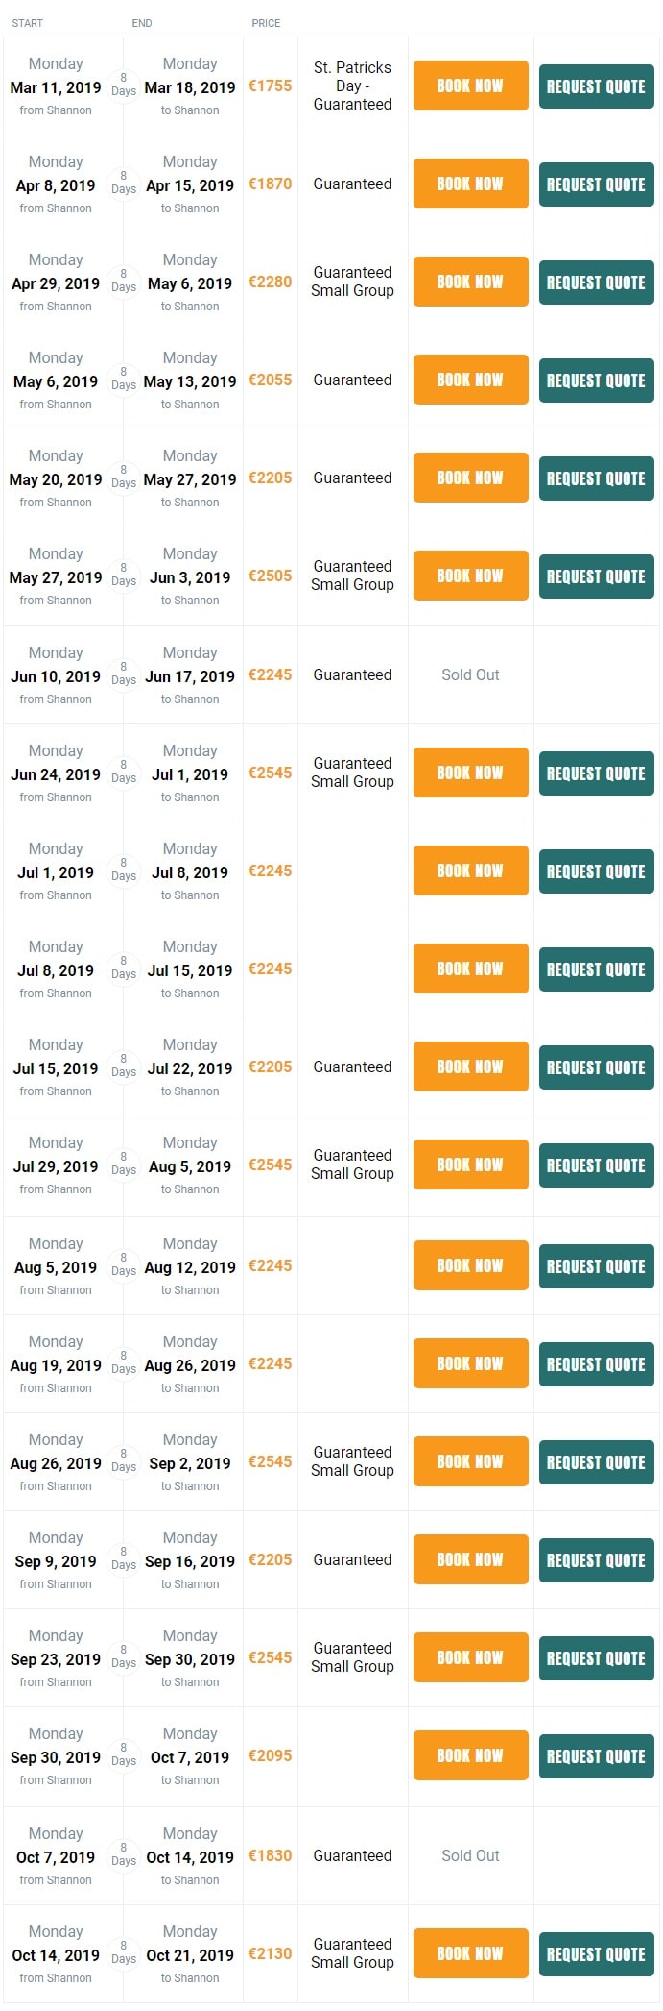Select the €1830 price for Oct 7
Viewport: 663px width, 2011px height.
point(270,1856)
